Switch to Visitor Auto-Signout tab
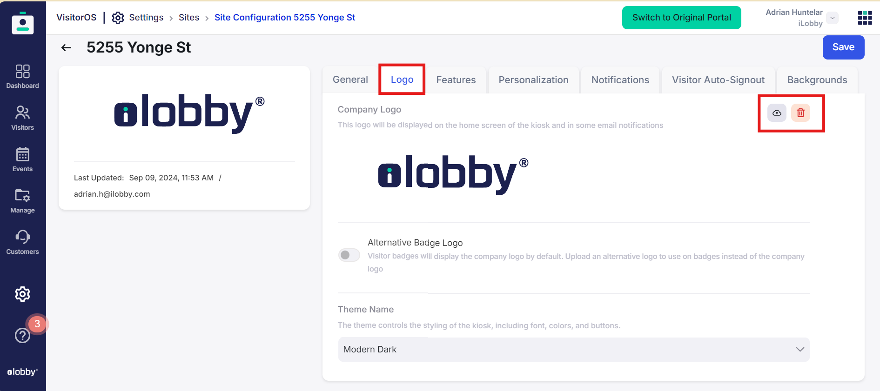Screen dimensions: 880x391 click(x=718, y=80)
